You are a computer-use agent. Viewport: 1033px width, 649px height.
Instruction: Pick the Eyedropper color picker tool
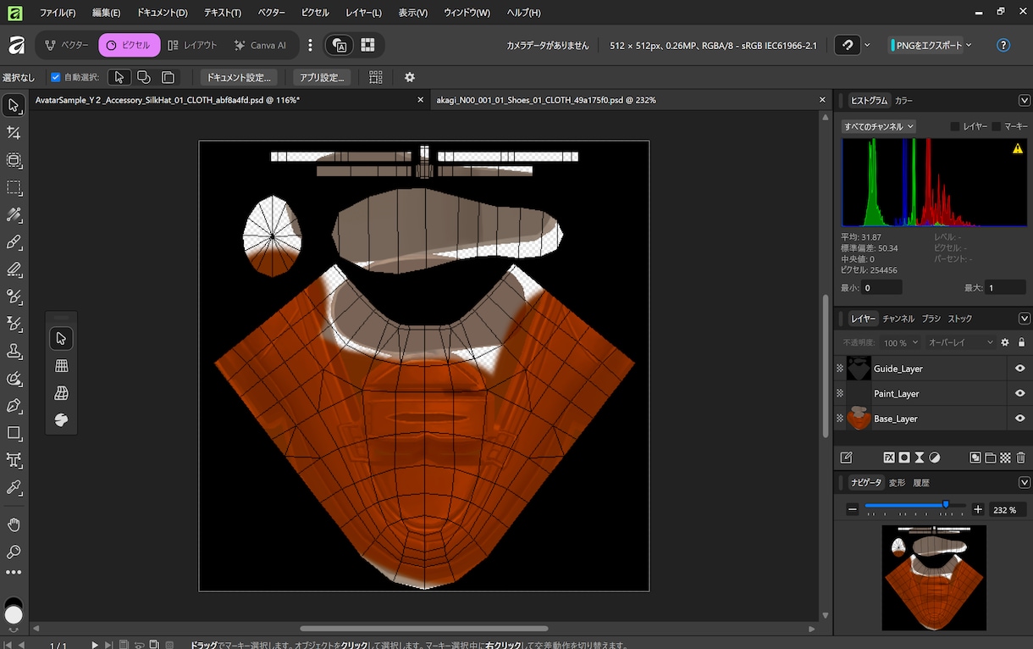coord(14,487)
